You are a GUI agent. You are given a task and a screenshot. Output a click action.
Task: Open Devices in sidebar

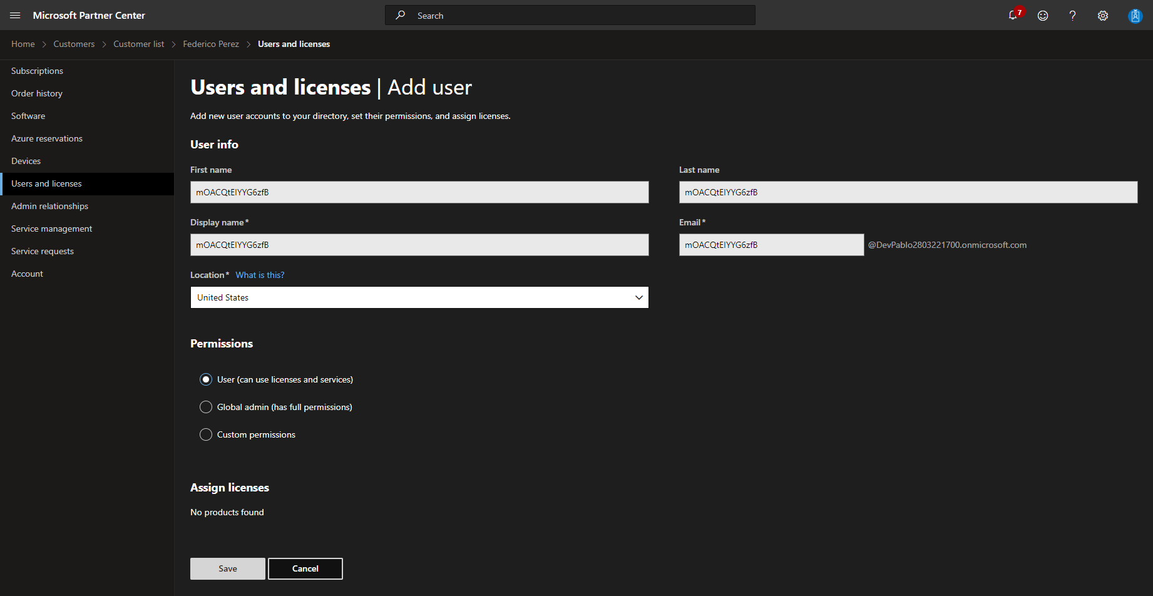click(x=87, y=161)
